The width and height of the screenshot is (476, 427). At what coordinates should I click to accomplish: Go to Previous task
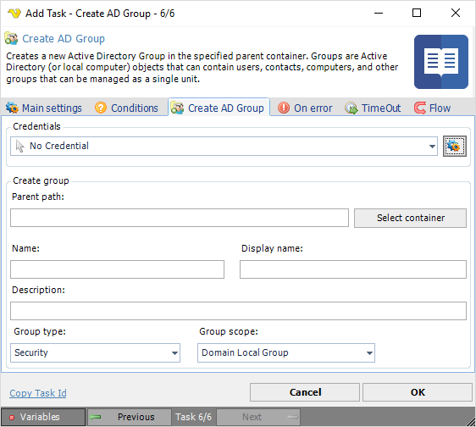[130, 417]
